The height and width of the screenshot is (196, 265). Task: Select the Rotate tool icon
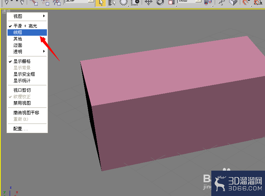(x=160, y=2)
